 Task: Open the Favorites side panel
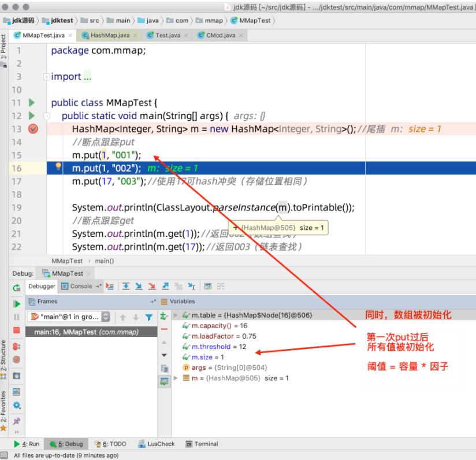click(x=3, y=411)
